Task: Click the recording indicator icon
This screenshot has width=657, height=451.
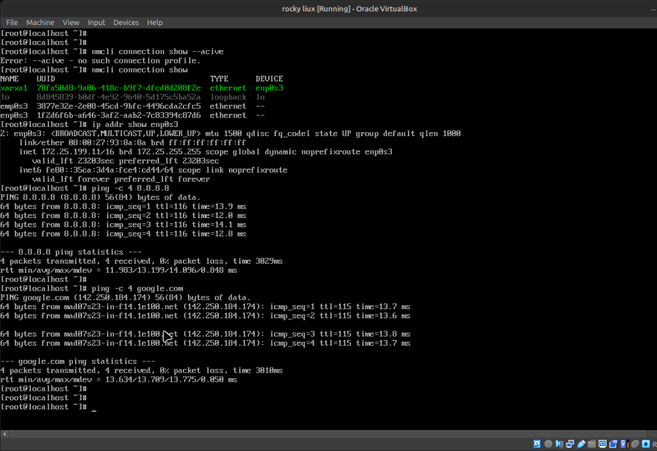Action: click(x=613, y=444)
